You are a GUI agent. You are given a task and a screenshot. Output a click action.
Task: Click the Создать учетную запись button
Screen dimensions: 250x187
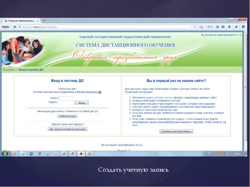176,131
